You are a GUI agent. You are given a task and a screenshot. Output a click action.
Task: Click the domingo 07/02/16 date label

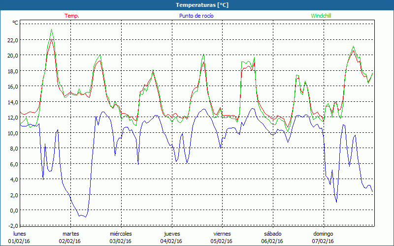(x=323, y=237)
